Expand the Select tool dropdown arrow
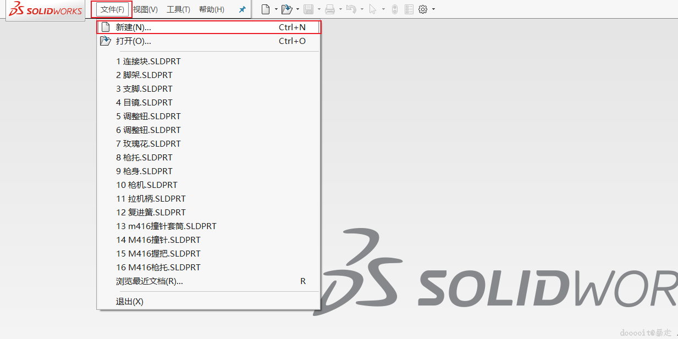 point(383,9)
